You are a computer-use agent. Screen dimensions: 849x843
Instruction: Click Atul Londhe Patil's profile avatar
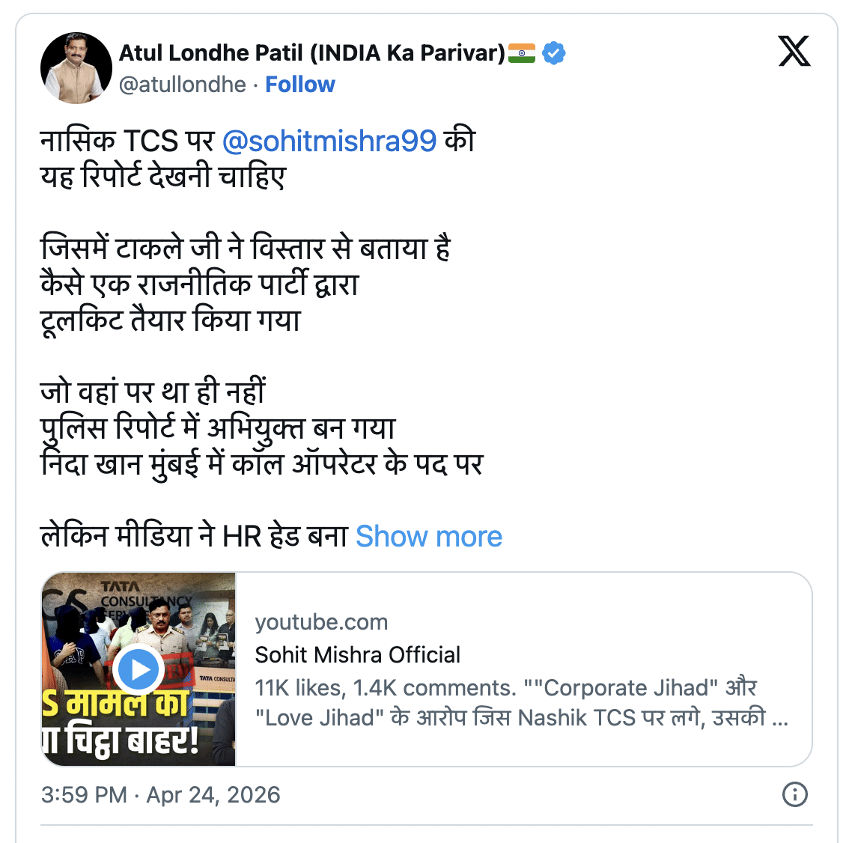pos(76,68)
